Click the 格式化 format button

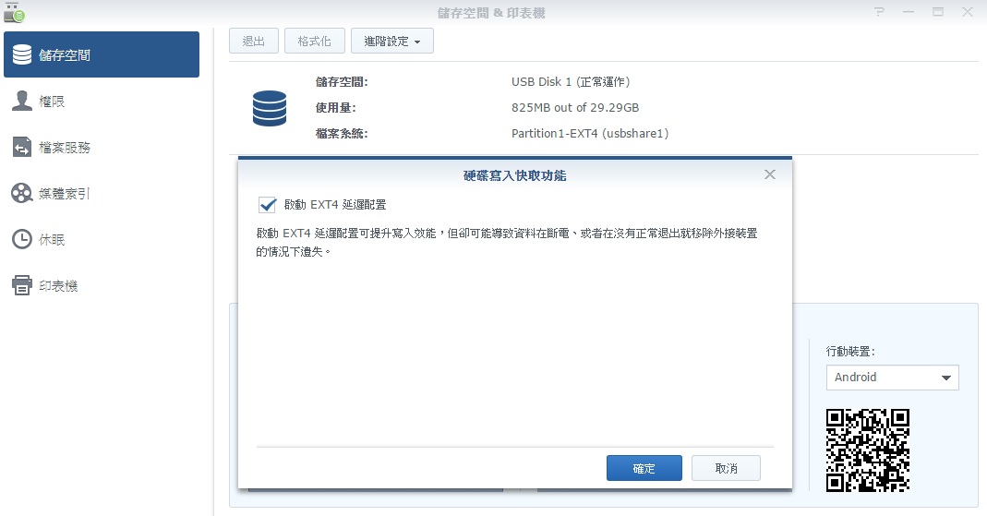click(314, 41)
